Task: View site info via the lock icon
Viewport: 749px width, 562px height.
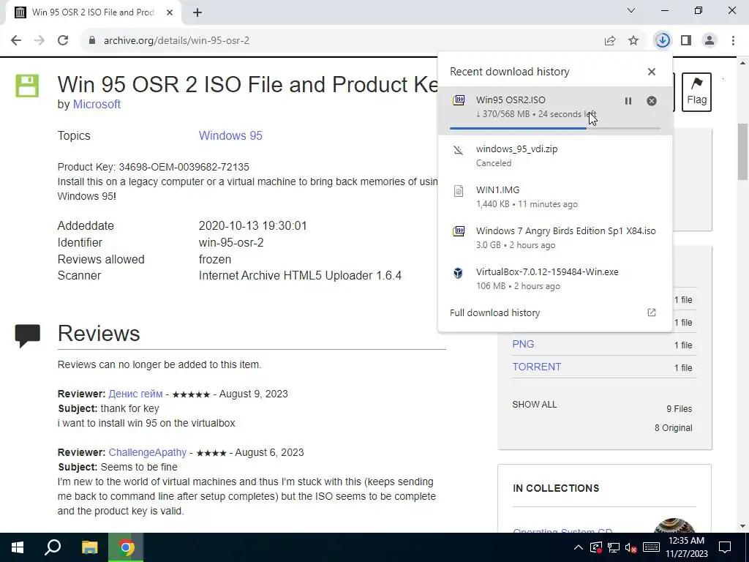Action: click(x=92, y=41)
